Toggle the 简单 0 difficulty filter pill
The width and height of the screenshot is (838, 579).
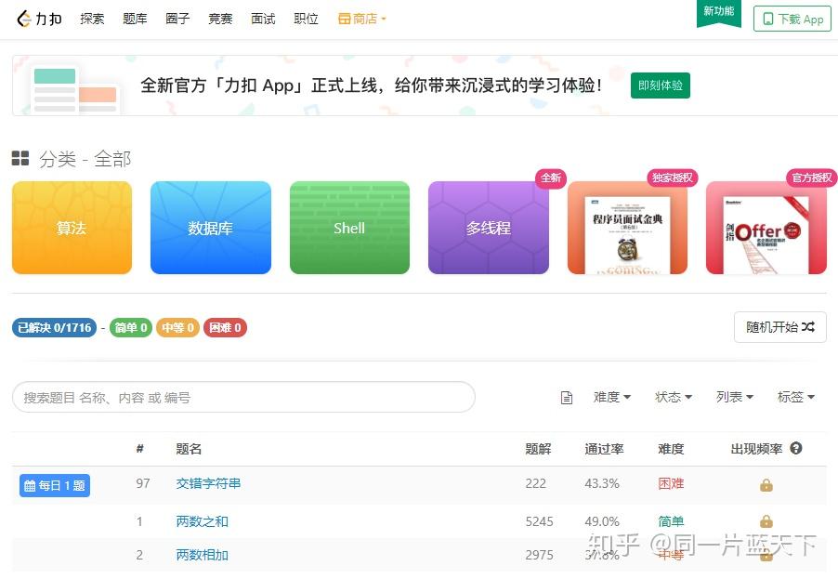click(131, 327)
